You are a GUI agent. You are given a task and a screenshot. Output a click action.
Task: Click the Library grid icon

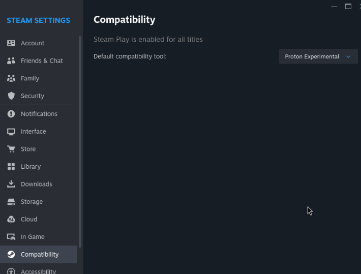click(11, 167)
